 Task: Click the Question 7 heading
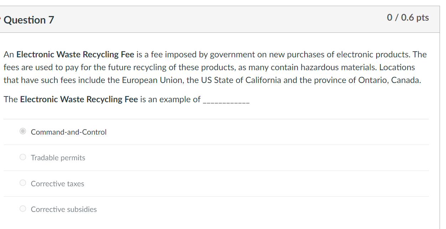(28, 20)
